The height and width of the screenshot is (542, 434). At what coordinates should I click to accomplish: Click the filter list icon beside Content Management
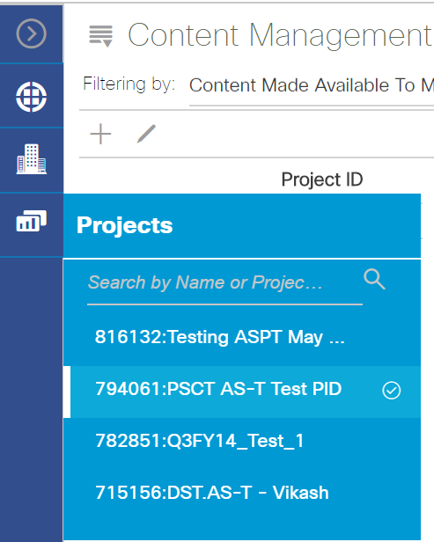pos(100,35)
